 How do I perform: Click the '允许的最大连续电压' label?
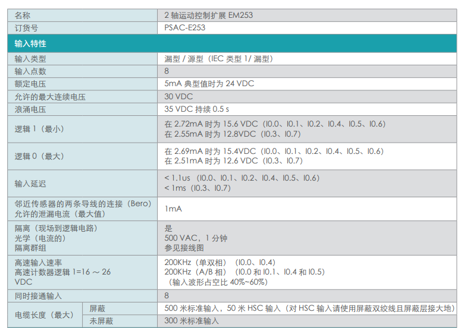click(x=50, y=97)
